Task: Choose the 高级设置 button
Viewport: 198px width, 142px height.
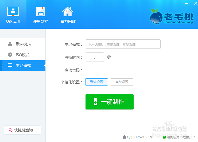Action: tap(122, 82)
